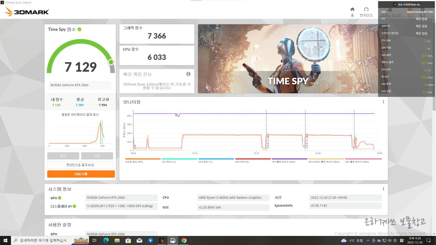Open File Explorer from taskbar
This screenshot has width=436, height=245.
click(x=117, y=240)
